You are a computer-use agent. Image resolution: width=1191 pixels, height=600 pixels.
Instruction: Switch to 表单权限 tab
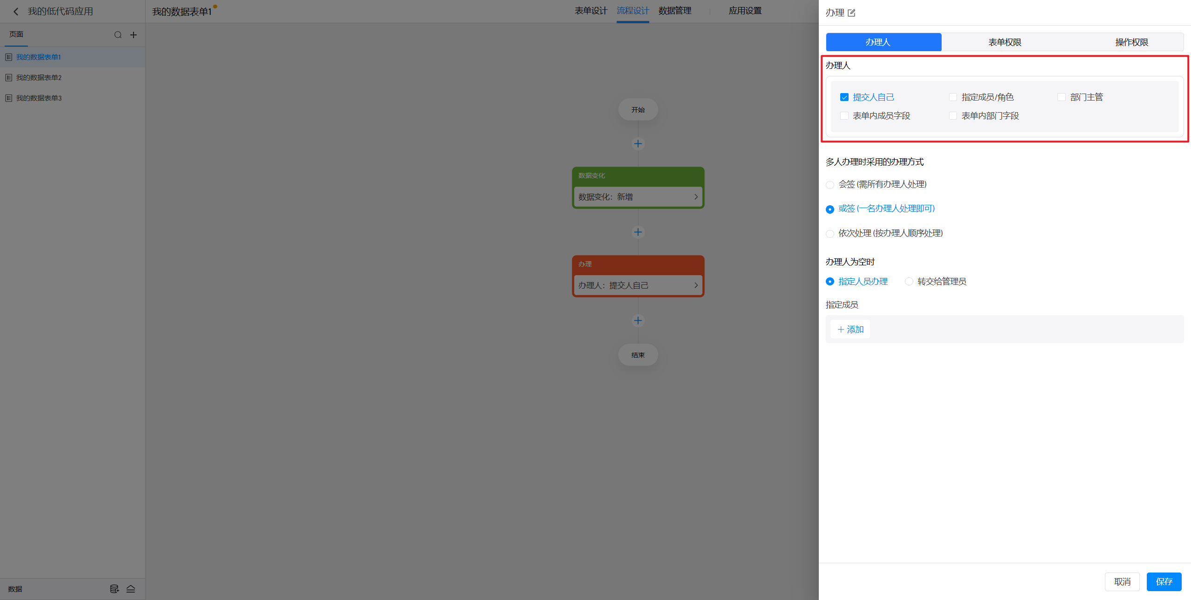(1004, 42)
